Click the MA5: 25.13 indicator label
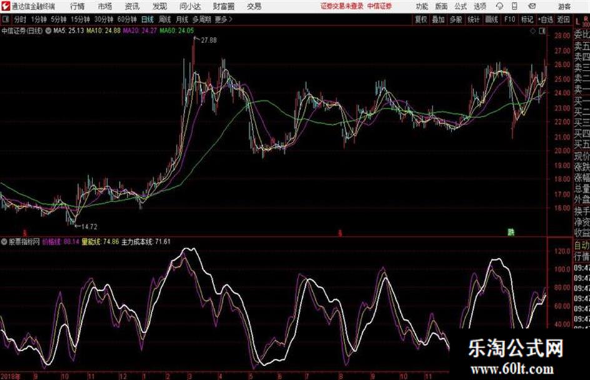The image size is (590, 380). 69,31
